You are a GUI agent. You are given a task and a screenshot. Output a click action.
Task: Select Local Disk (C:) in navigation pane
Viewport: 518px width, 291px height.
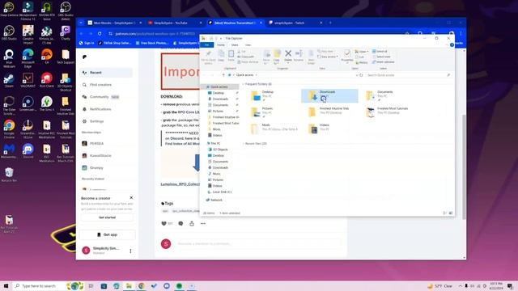[x=219, y=192]
